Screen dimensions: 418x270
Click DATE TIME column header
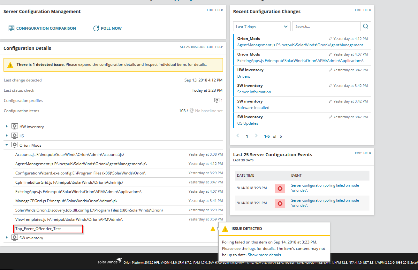(246, 175)
